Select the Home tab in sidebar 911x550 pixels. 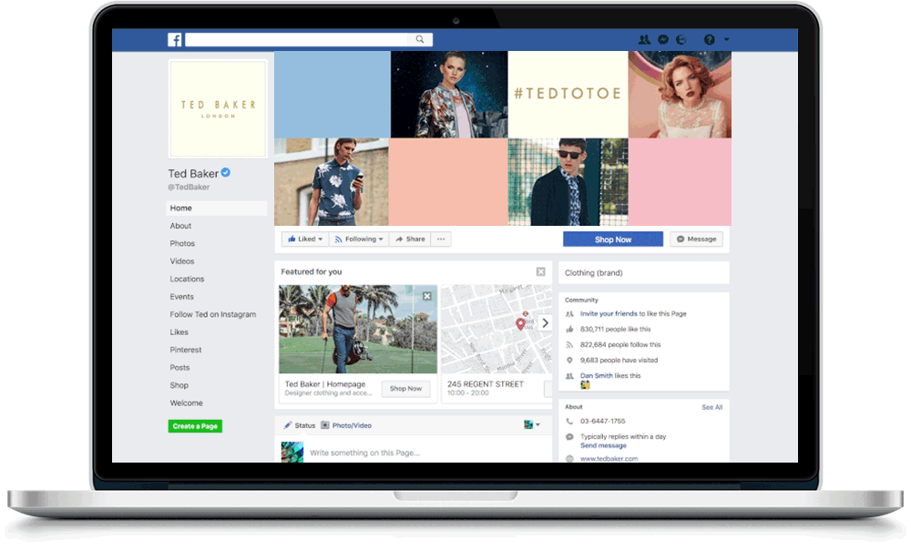tap(216, 208)
